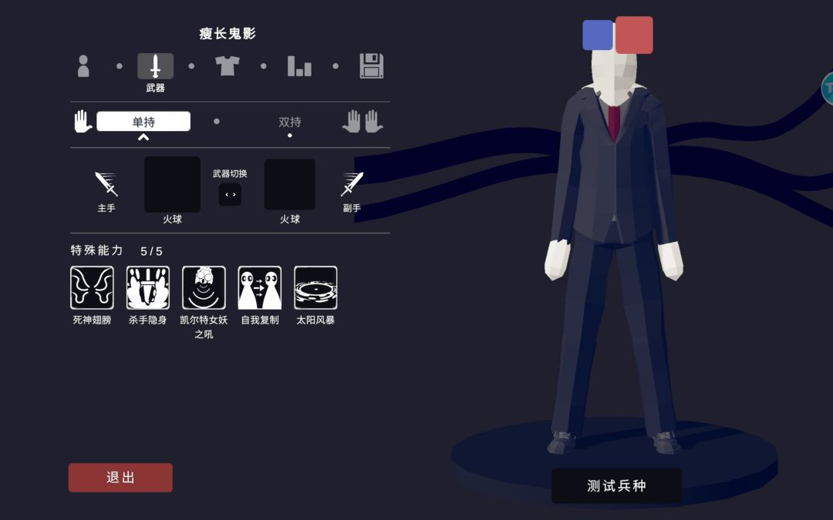Click the partially visible teal icon at right edge
Image resolution: width=833 pixels, height=520 pixels.
coord(828,88)
